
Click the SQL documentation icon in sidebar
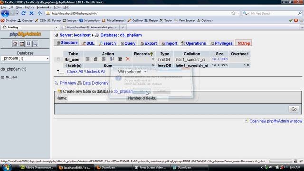click(x=35, y=44)
